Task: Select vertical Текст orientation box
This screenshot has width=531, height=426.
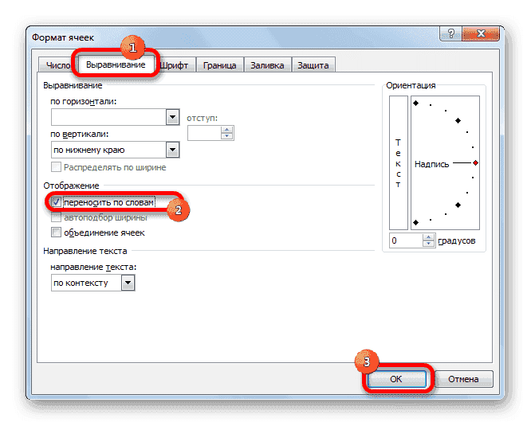Action: point(399,162)
